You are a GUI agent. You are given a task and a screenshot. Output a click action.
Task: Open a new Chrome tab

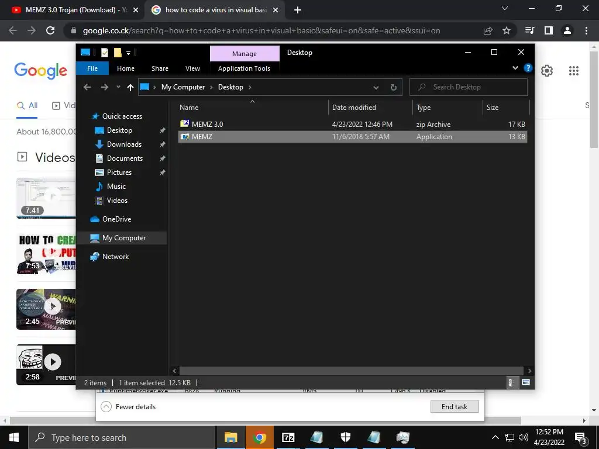pyautogui.click(x=298, y=11)
